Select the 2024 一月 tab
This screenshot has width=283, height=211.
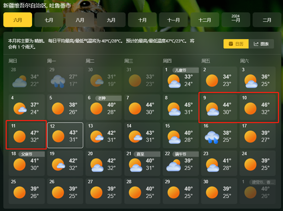(x=235, y=20)
